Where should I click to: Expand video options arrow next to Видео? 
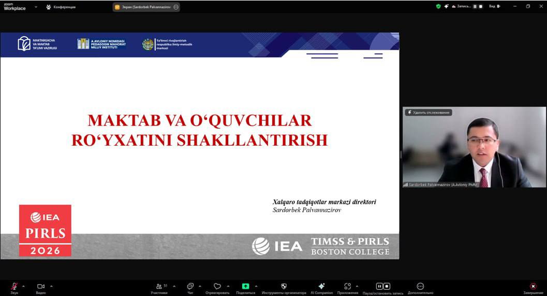pyautogui.click(x=51, y=286)
